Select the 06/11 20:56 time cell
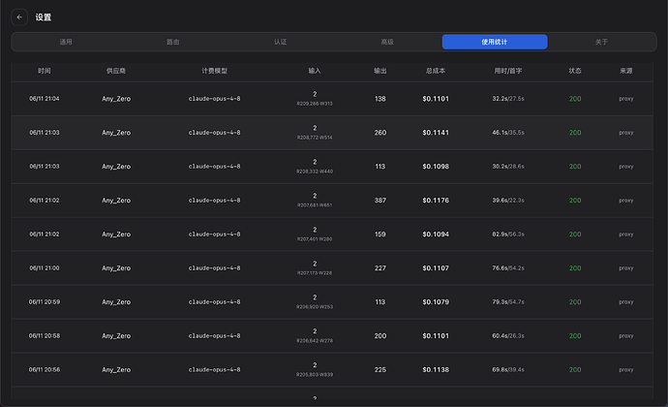This screenshot has width=668, height=407. tap(45, 369)
